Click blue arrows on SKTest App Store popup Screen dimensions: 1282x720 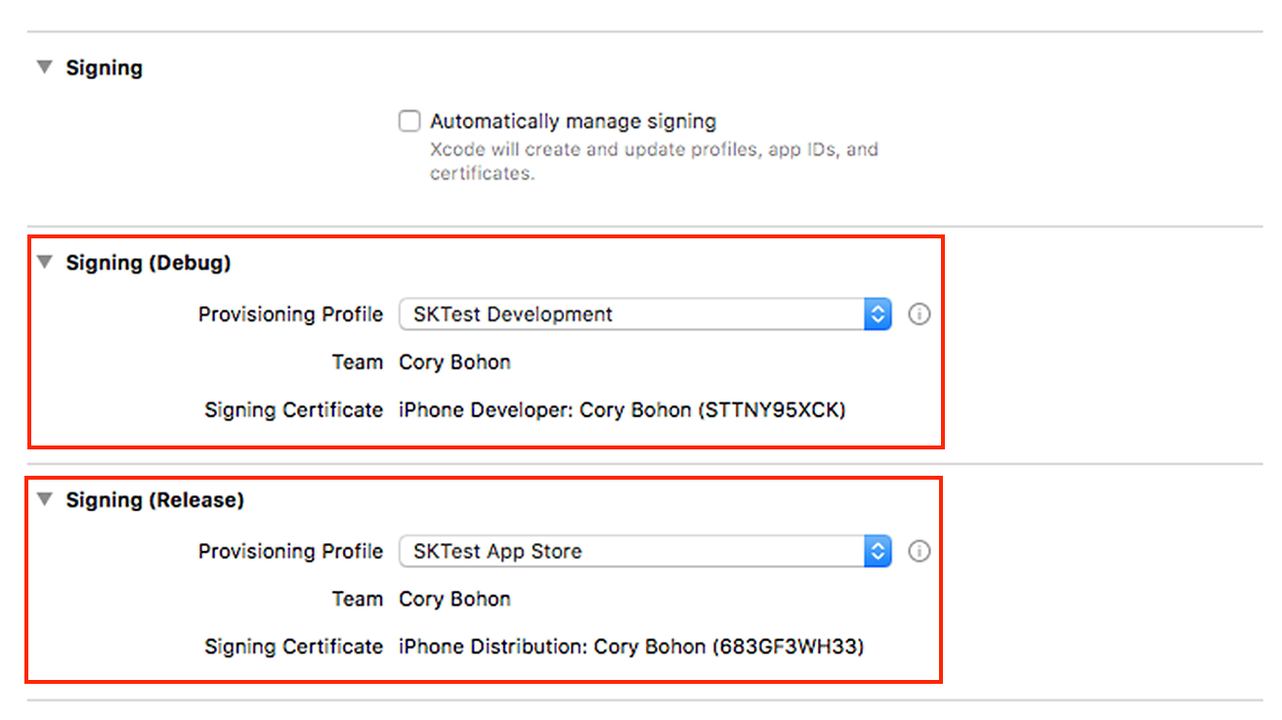[877, 551]
